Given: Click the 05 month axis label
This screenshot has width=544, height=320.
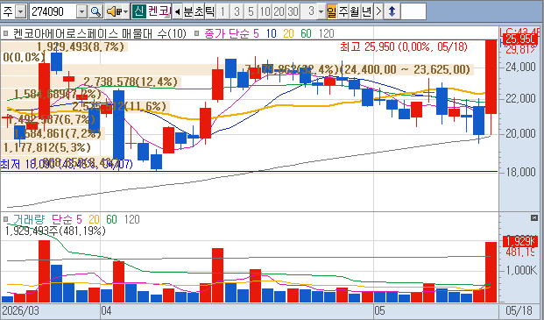Looking at the screenshot, I should coord(380,310).
